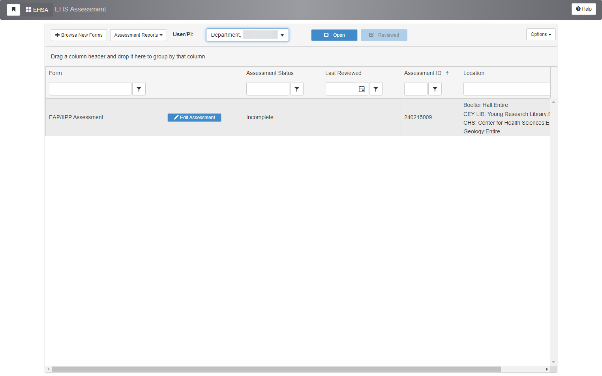Click Boelter Hall:Entire location text

pyautogui.click(x=486, y=105)
